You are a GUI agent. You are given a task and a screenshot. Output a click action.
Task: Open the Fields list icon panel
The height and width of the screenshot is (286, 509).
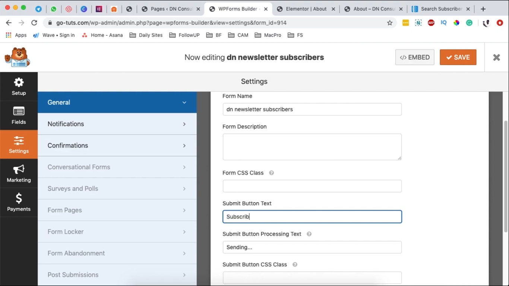tap(19, 115)
